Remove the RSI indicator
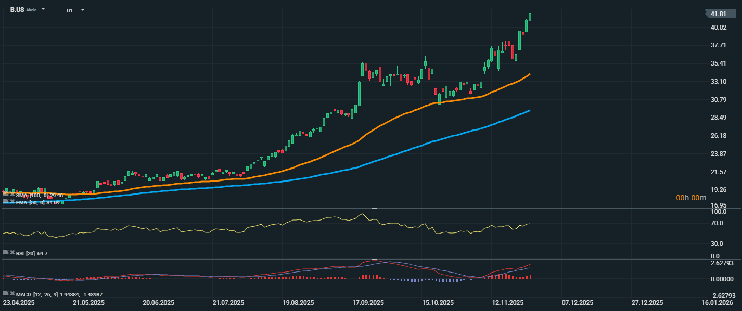The height and width of the screenshot is (311, 742). (12, 252)
